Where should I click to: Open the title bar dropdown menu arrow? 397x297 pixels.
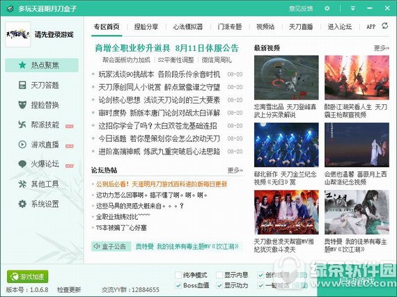click(352, 8)
